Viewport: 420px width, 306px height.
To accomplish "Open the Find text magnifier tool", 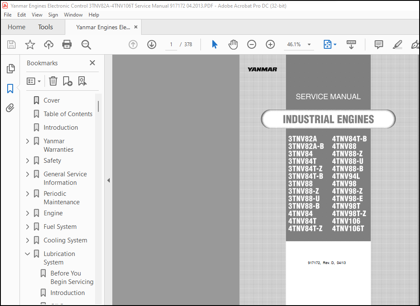I will (86, 45).
